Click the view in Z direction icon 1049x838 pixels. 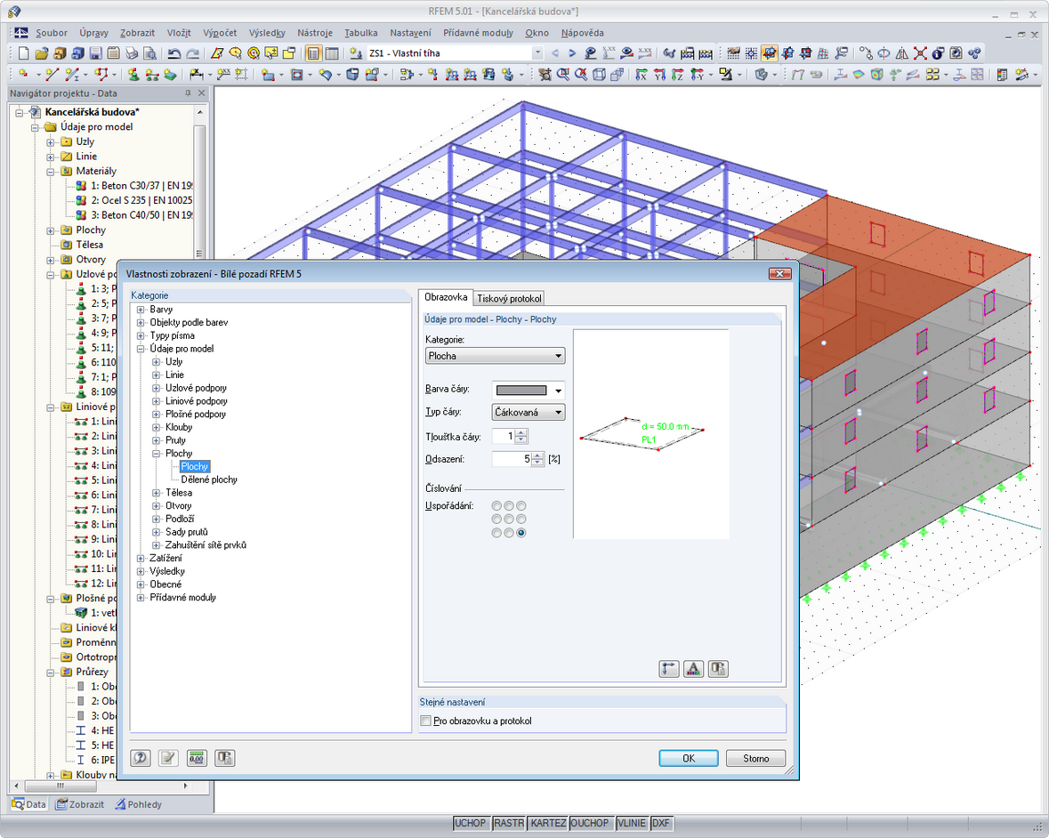678,75
